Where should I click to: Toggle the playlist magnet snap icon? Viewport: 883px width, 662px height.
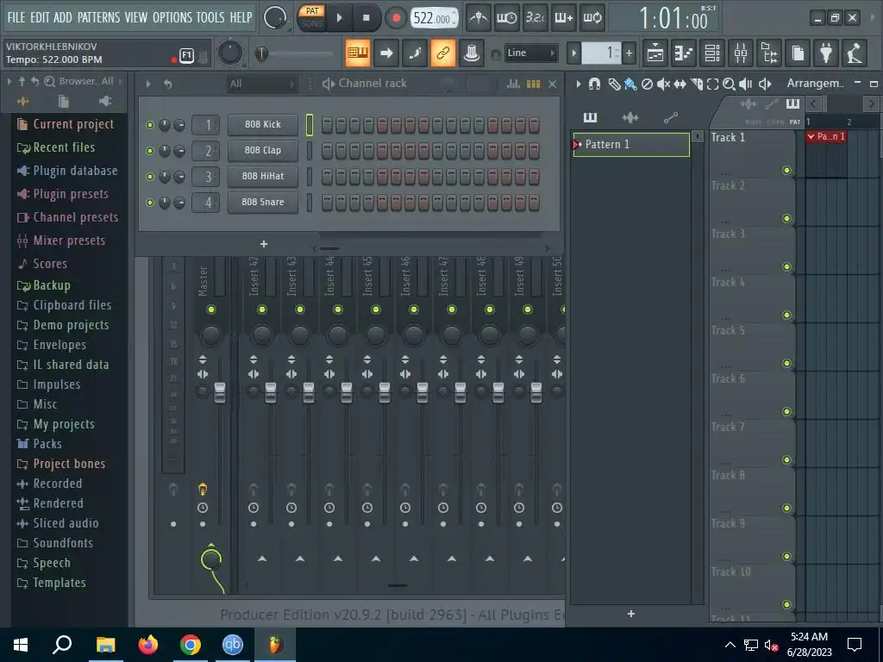[x=594, y=84]
